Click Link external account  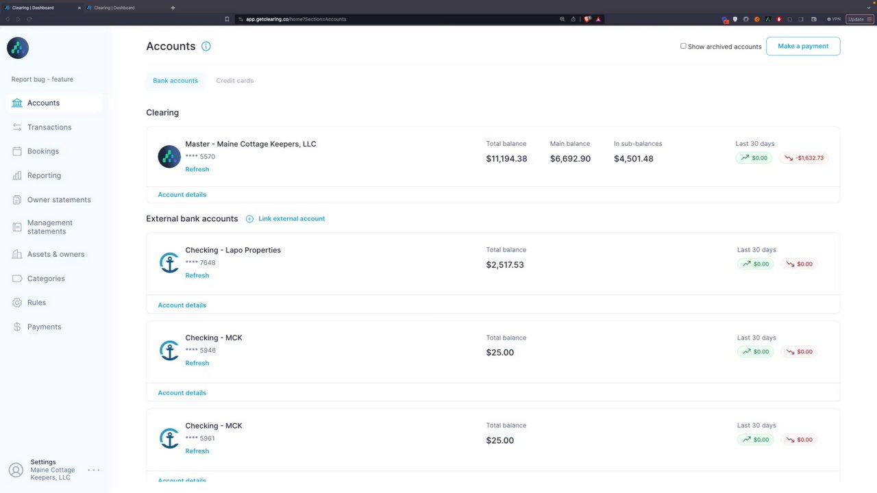[291, 219]
